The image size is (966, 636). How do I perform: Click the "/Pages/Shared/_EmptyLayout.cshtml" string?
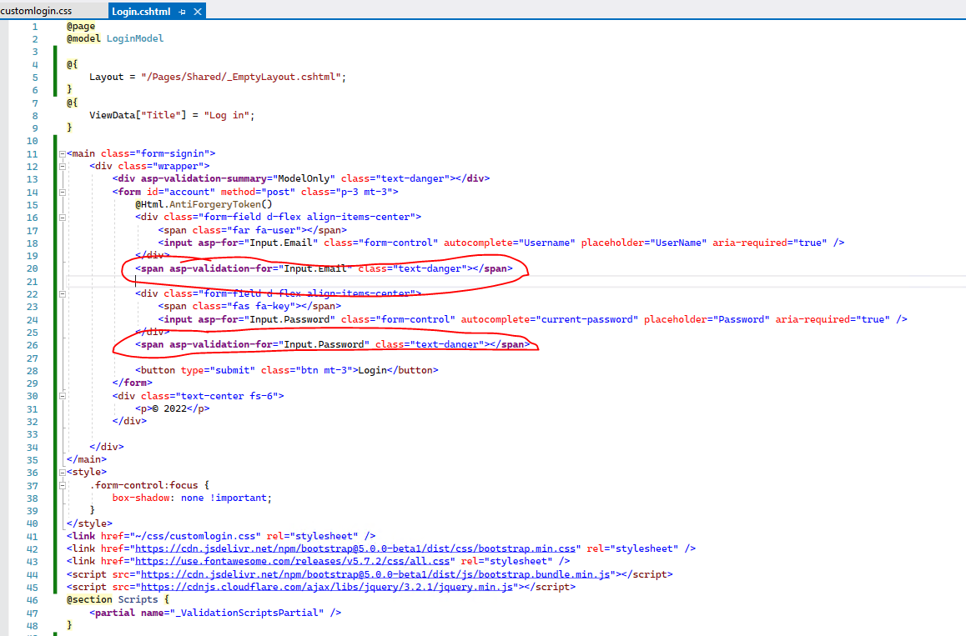pyautogui.click(x=240, y=77)
